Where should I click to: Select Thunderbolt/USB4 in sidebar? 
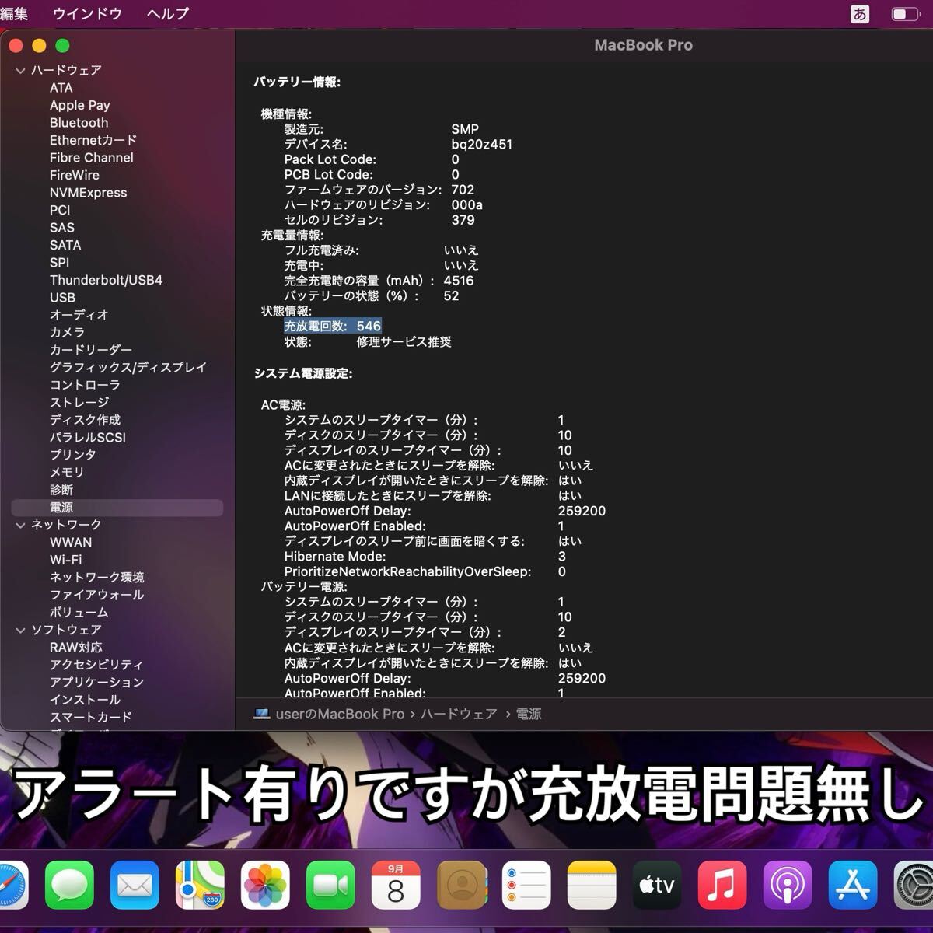106,280
